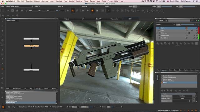Adjust the Gain slider in bottom toolbar
Viewport: 200px width, 112px height.
click(94, 107)
